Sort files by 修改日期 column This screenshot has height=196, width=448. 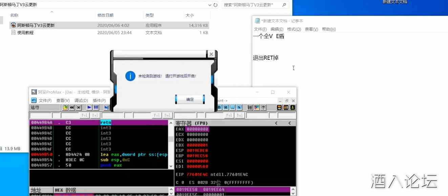[105, 15]
